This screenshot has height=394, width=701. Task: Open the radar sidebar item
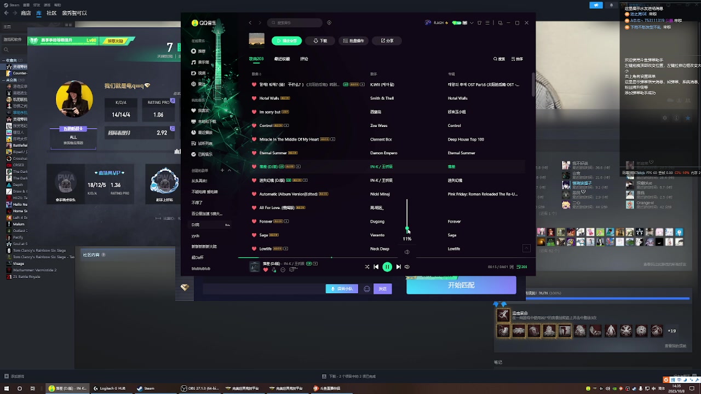point(198,84)
